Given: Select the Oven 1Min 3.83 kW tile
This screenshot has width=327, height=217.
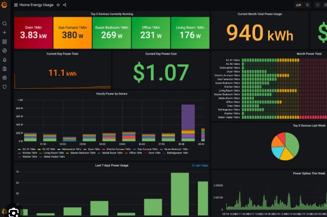Looking at the screenshot, I should click(x=33, y=33).
